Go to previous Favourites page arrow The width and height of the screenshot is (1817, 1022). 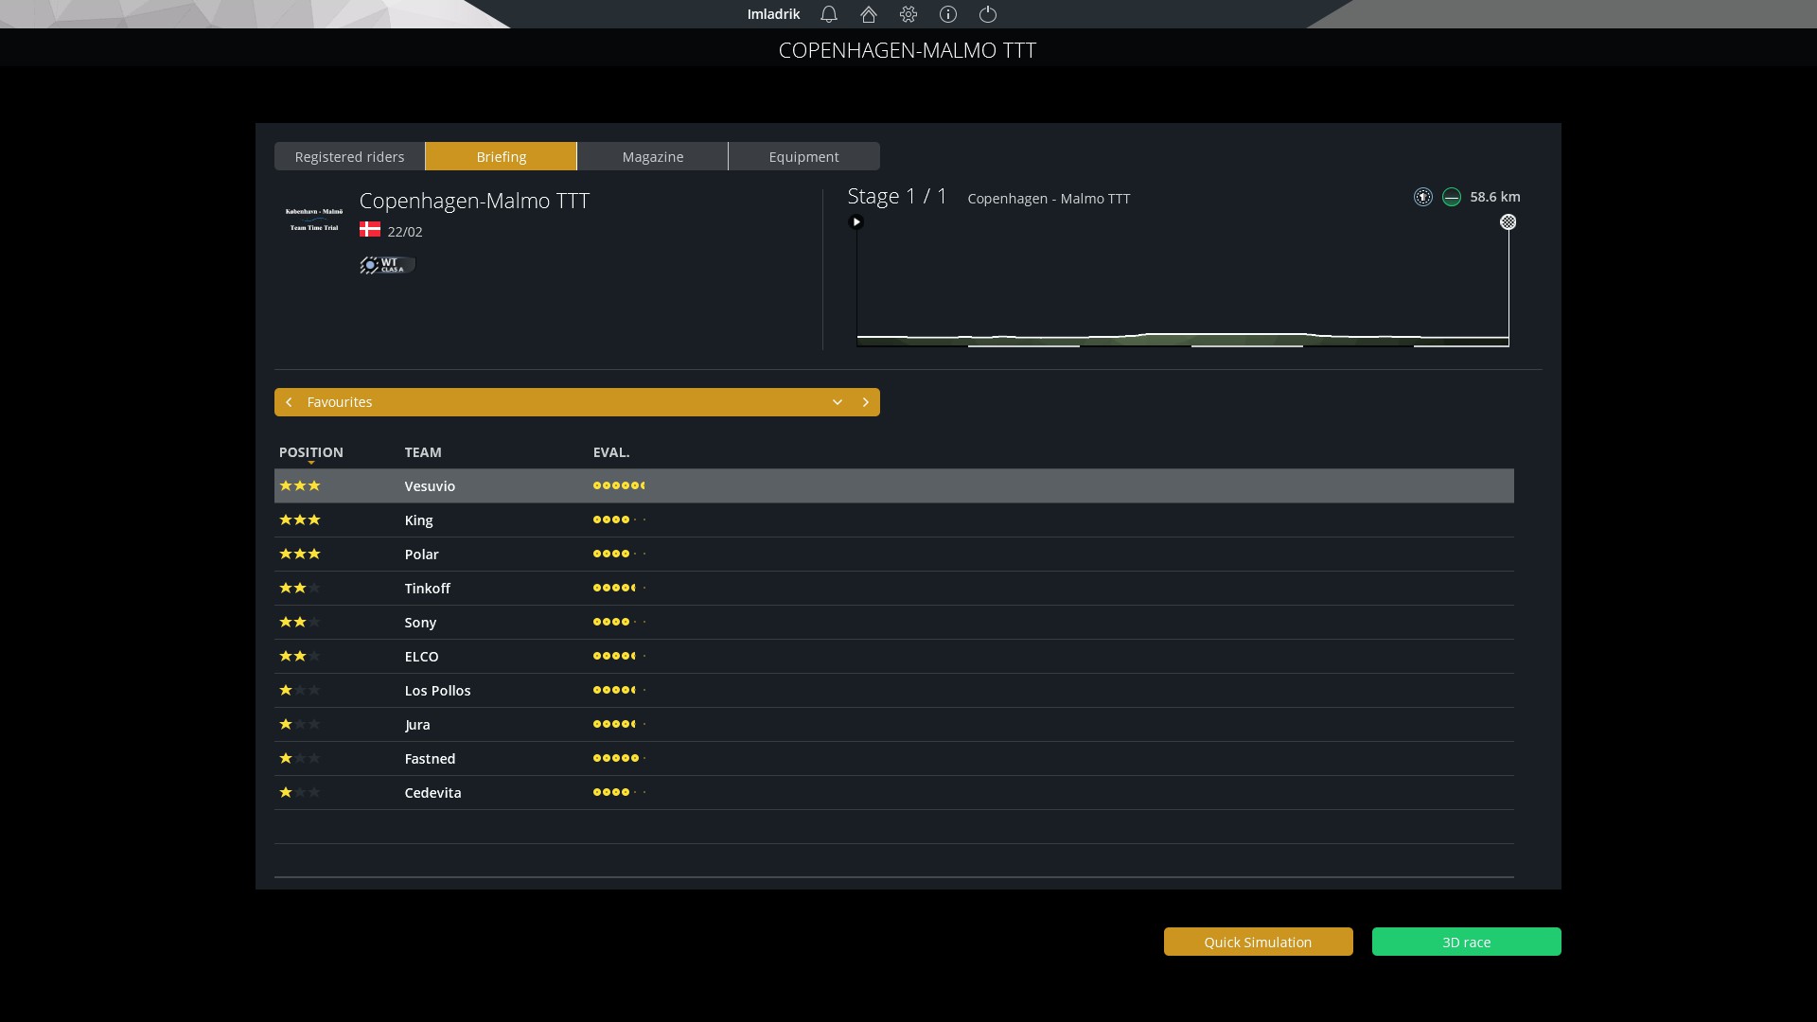(290, 402)
